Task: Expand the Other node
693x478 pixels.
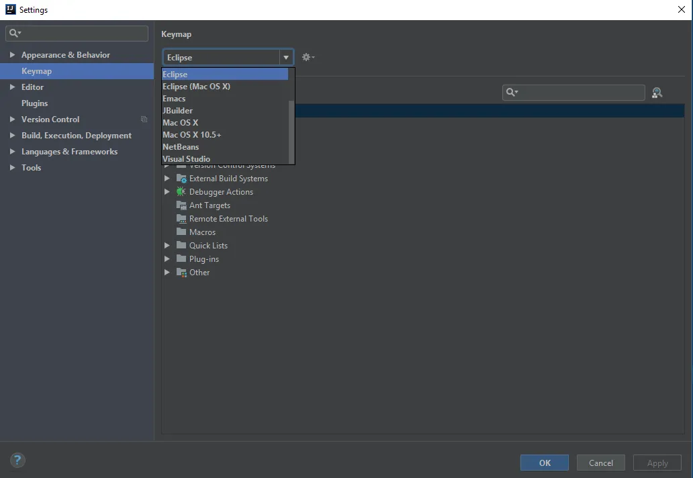Action: [x=167, y=272]
